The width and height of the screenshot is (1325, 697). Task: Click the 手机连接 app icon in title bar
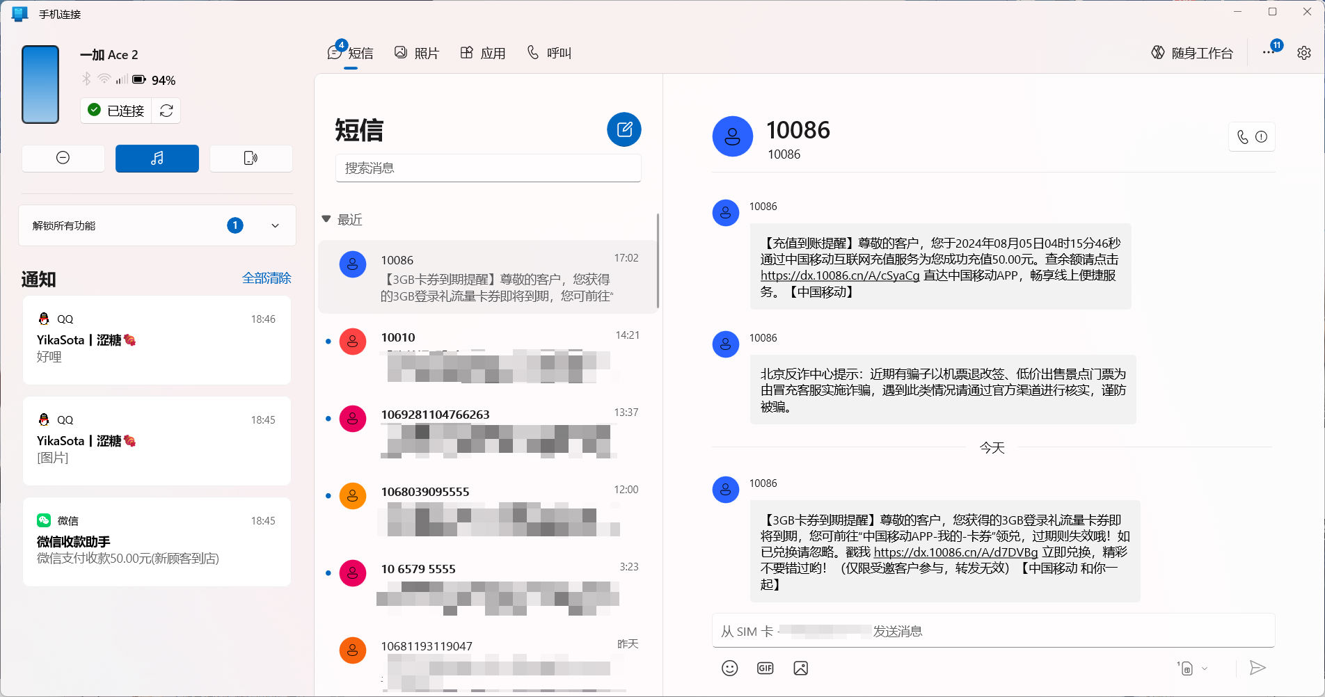click(x=19, y=13)
